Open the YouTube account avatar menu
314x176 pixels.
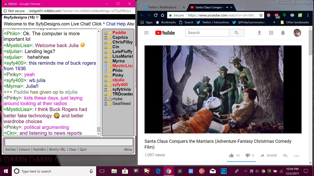pos(297,33)
